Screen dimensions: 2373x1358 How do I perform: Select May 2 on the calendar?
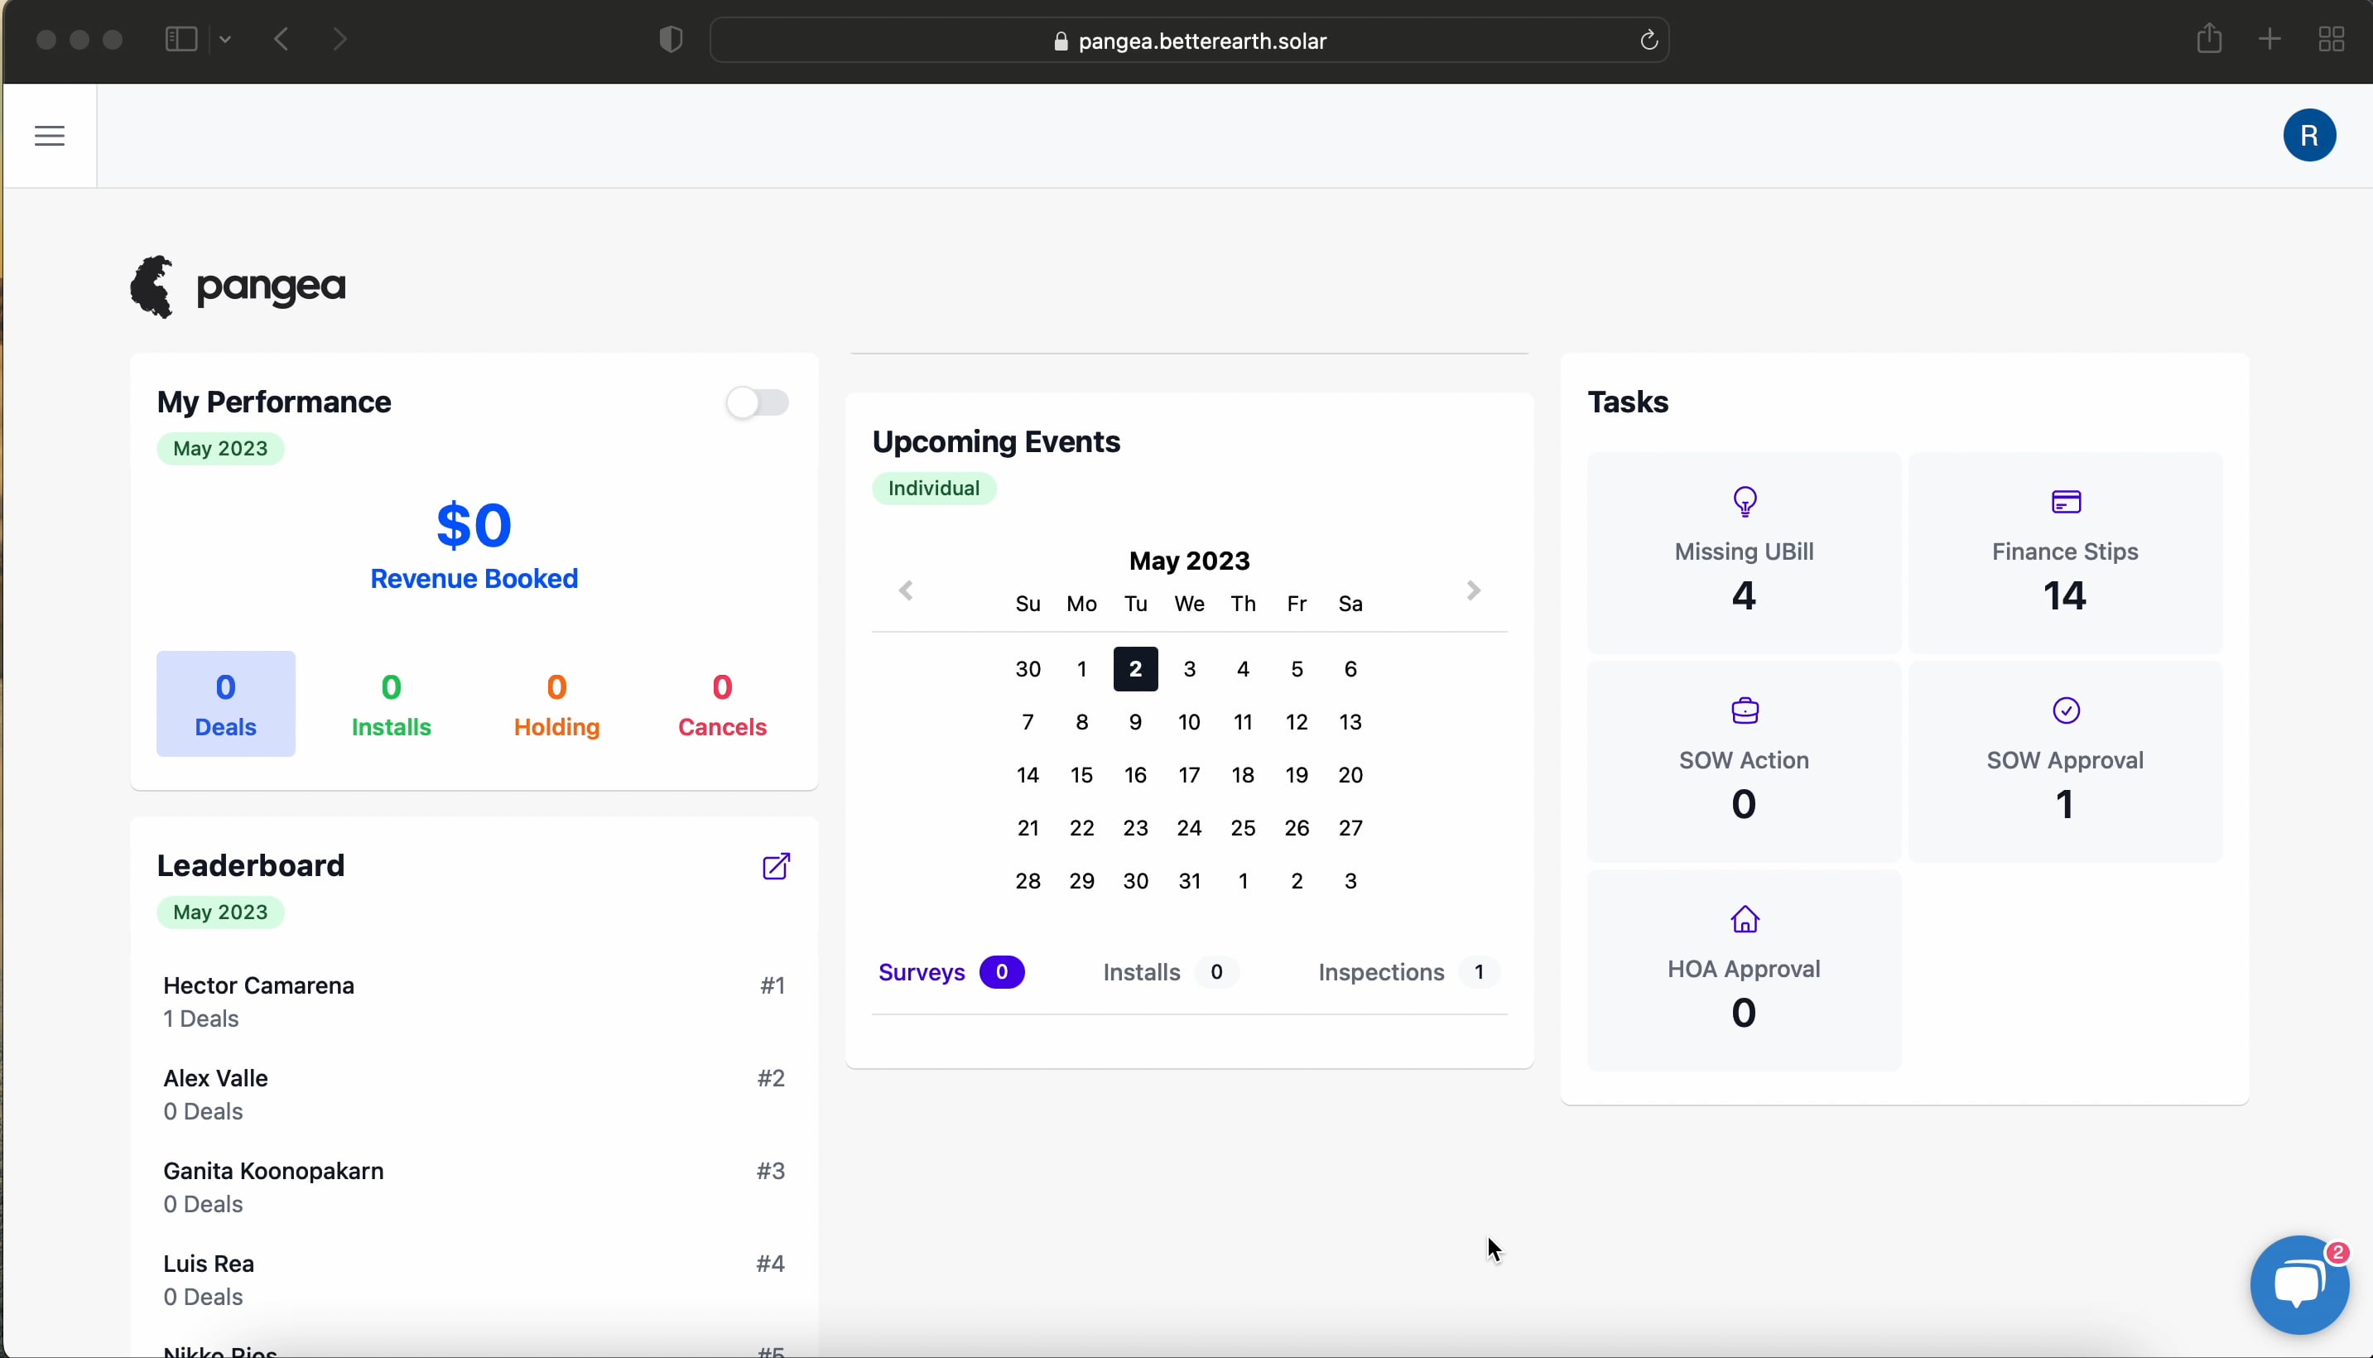coord(1134,669)
